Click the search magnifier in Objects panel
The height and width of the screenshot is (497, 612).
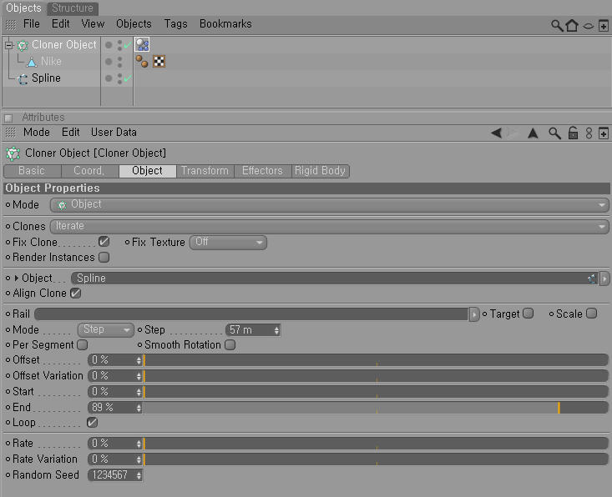click(x=557, y=26)
